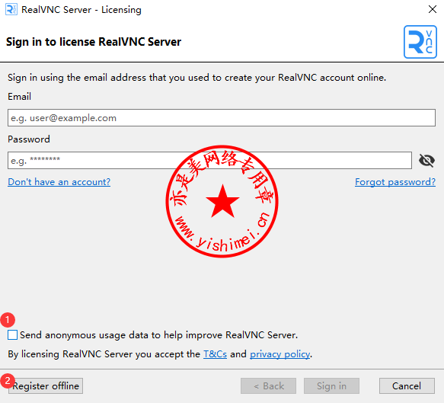The image size is (444, 403).
Task: Open the privacy policy link
Action: pos(279,354)
